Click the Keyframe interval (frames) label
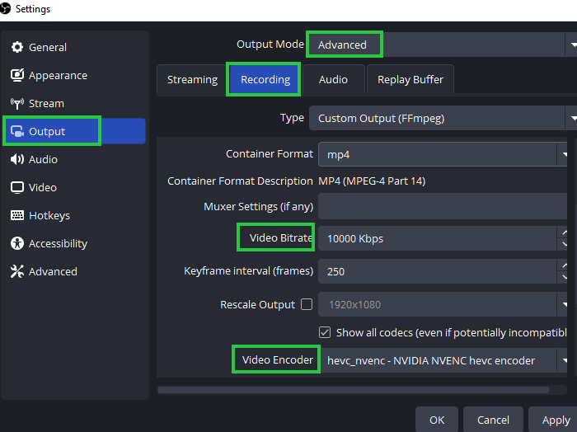 pos(248,271)
